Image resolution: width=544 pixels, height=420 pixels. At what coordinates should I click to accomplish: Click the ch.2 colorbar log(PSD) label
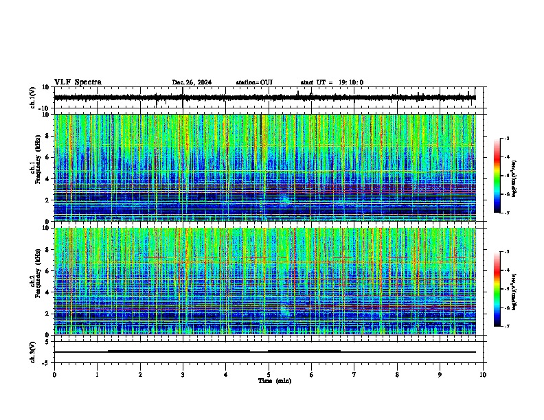click(514, 292)
